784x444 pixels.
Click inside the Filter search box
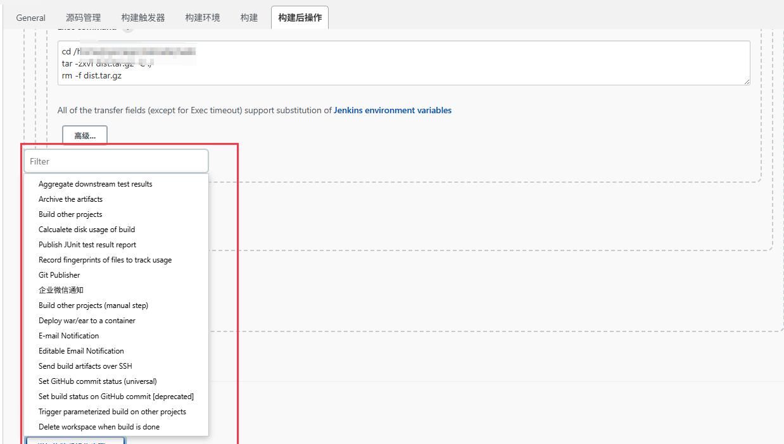pos(116,161)
